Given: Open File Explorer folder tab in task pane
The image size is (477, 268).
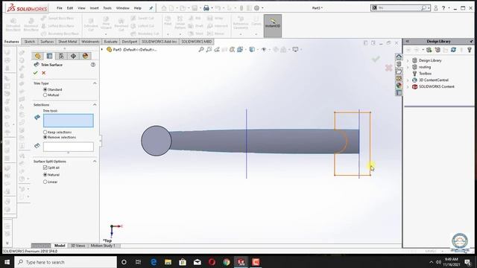Looking at the screenshot, I should 399,71.
